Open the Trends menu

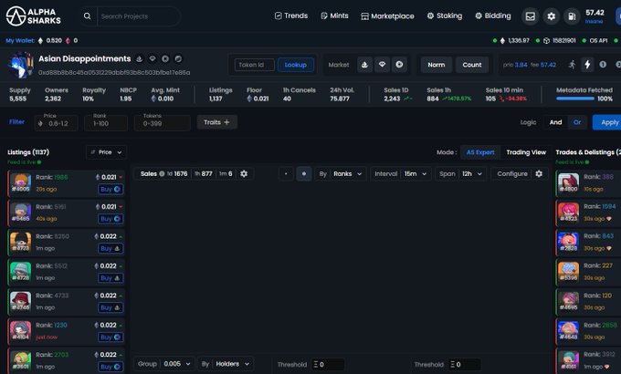[291, 16]
